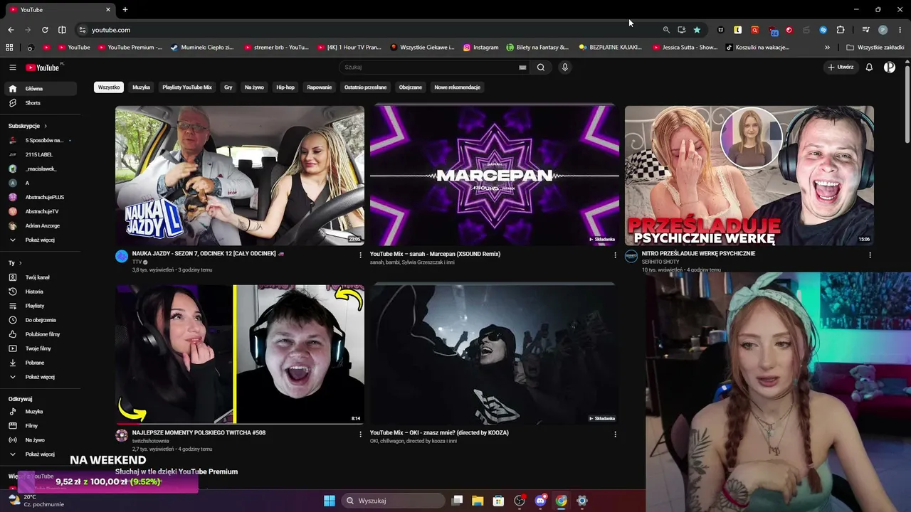Open the on-screen keyboard icon in search
Viewport: 911px width, 512px height.
[x=522, y=68]
